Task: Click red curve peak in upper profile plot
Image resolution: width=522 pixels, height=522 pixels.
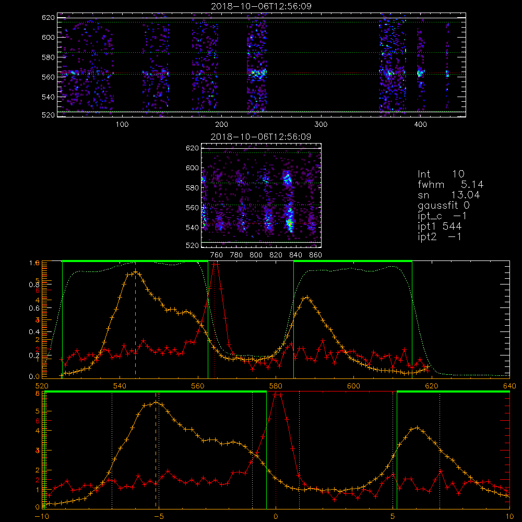Action: click(216, 264)
